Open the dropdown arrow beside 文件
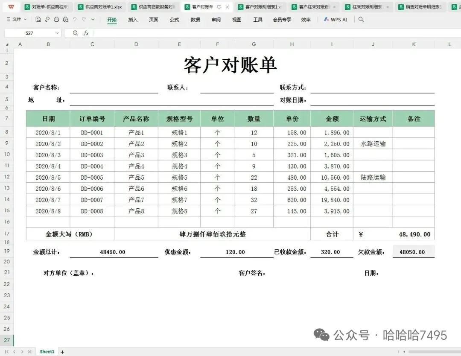461x356 pixels. [25, 19]
